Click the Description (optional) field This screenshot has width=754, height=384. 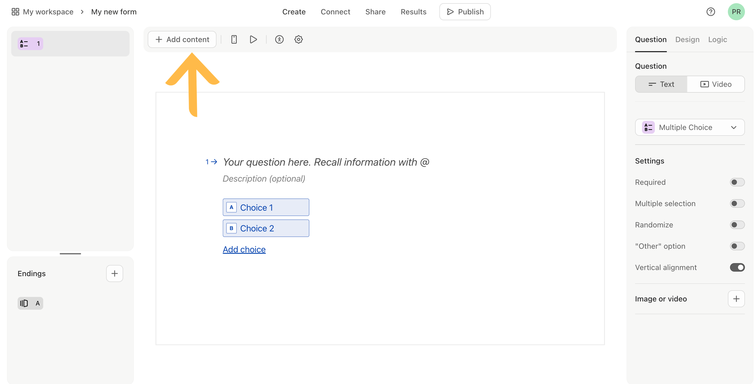[x=264, y=179]
